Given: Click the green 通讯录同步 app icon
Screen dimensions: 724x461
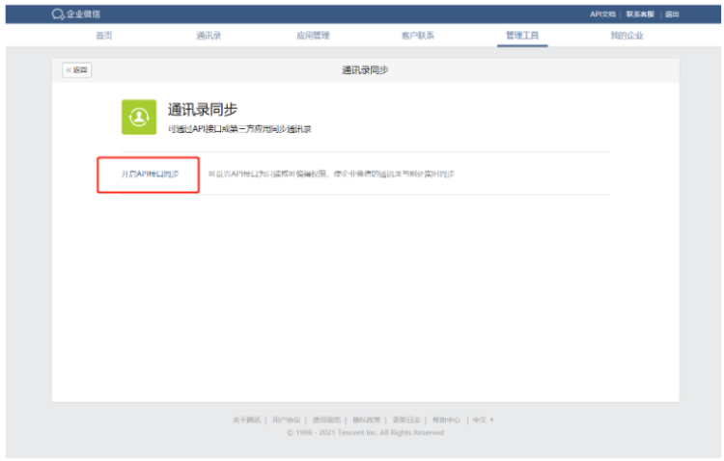Looking at the screenshot, I should coord(139,117).
